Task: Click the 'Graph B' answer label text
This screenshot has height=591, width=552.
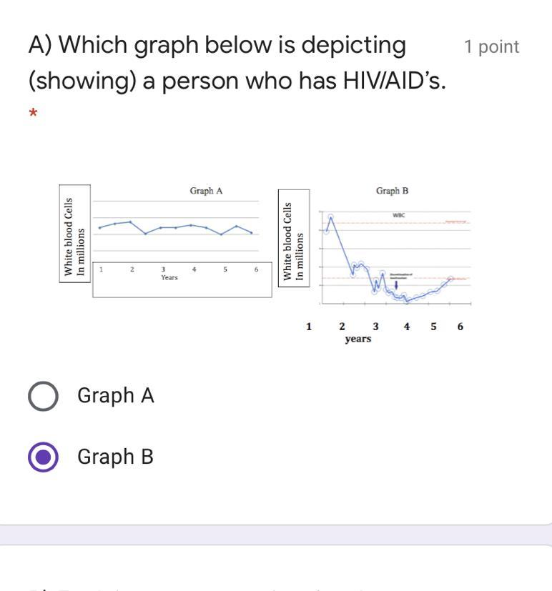Action: coord(115,457)
